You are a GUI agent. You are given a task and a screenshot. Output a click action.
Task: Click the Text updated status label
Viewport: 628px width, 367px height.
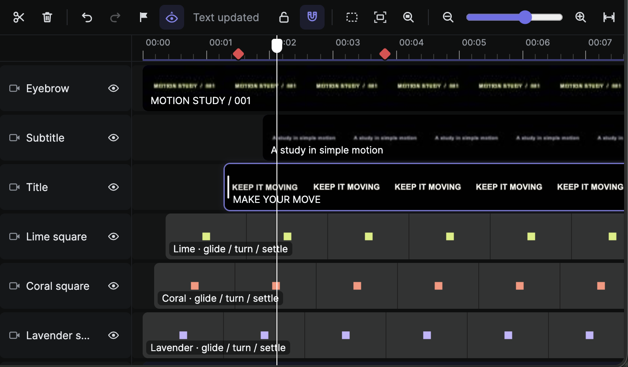[x=226, y=18]
